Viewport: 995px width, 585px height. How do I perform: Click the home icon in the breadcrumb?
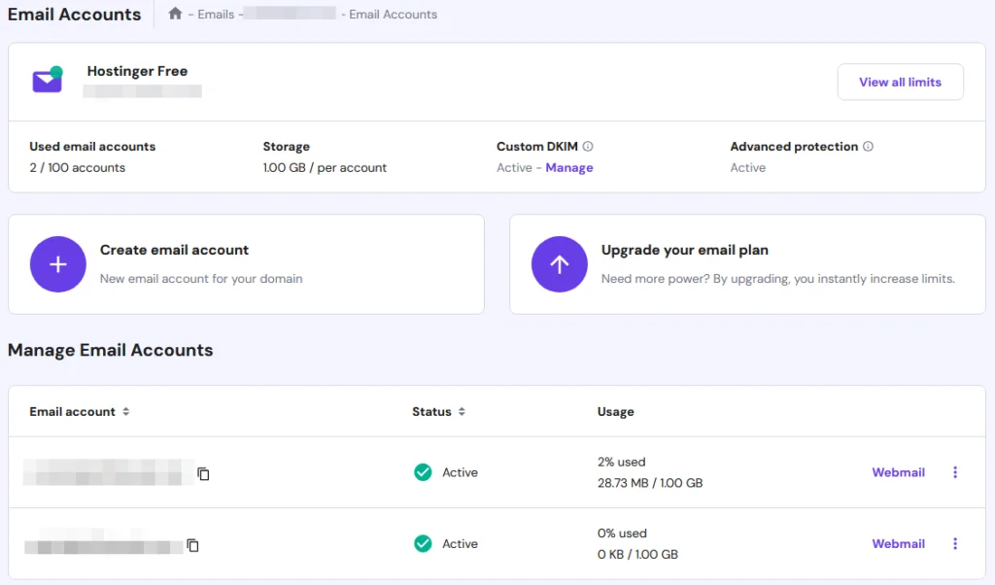[x=174, y=14]
